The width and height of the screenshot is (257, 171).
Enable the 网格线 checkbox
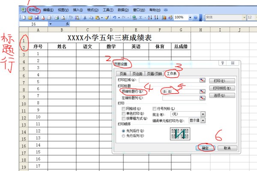click(x=123, y=109)
